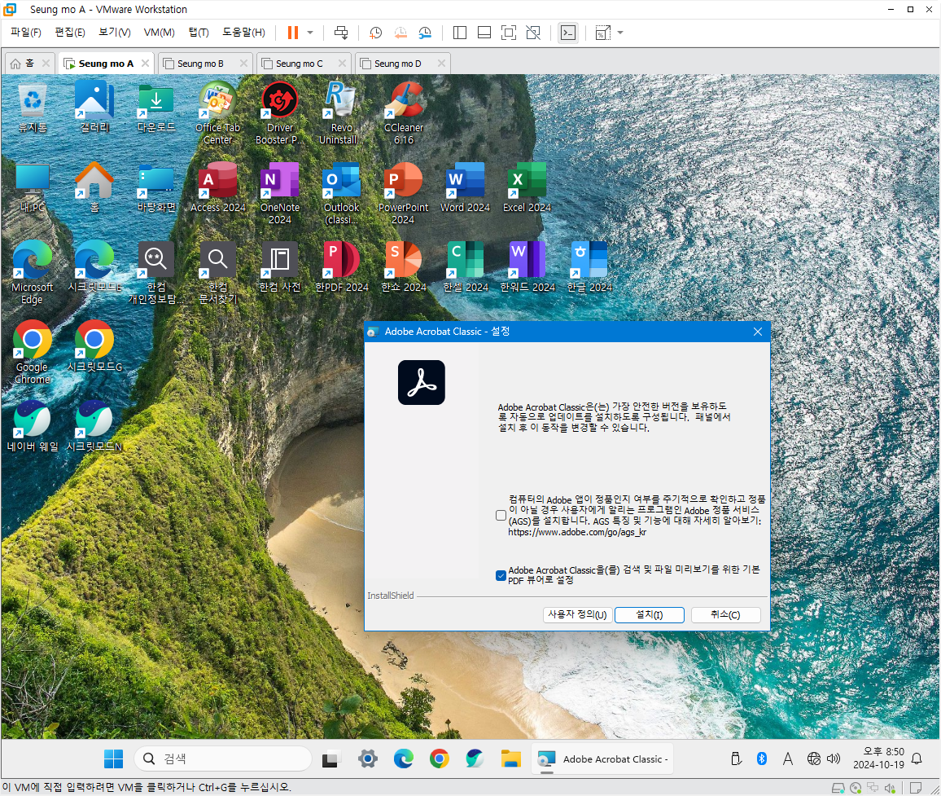This screenshot has height=796, width=941.
Task: Open the clock showing 오후 8:50
Action: pos(878,759)
